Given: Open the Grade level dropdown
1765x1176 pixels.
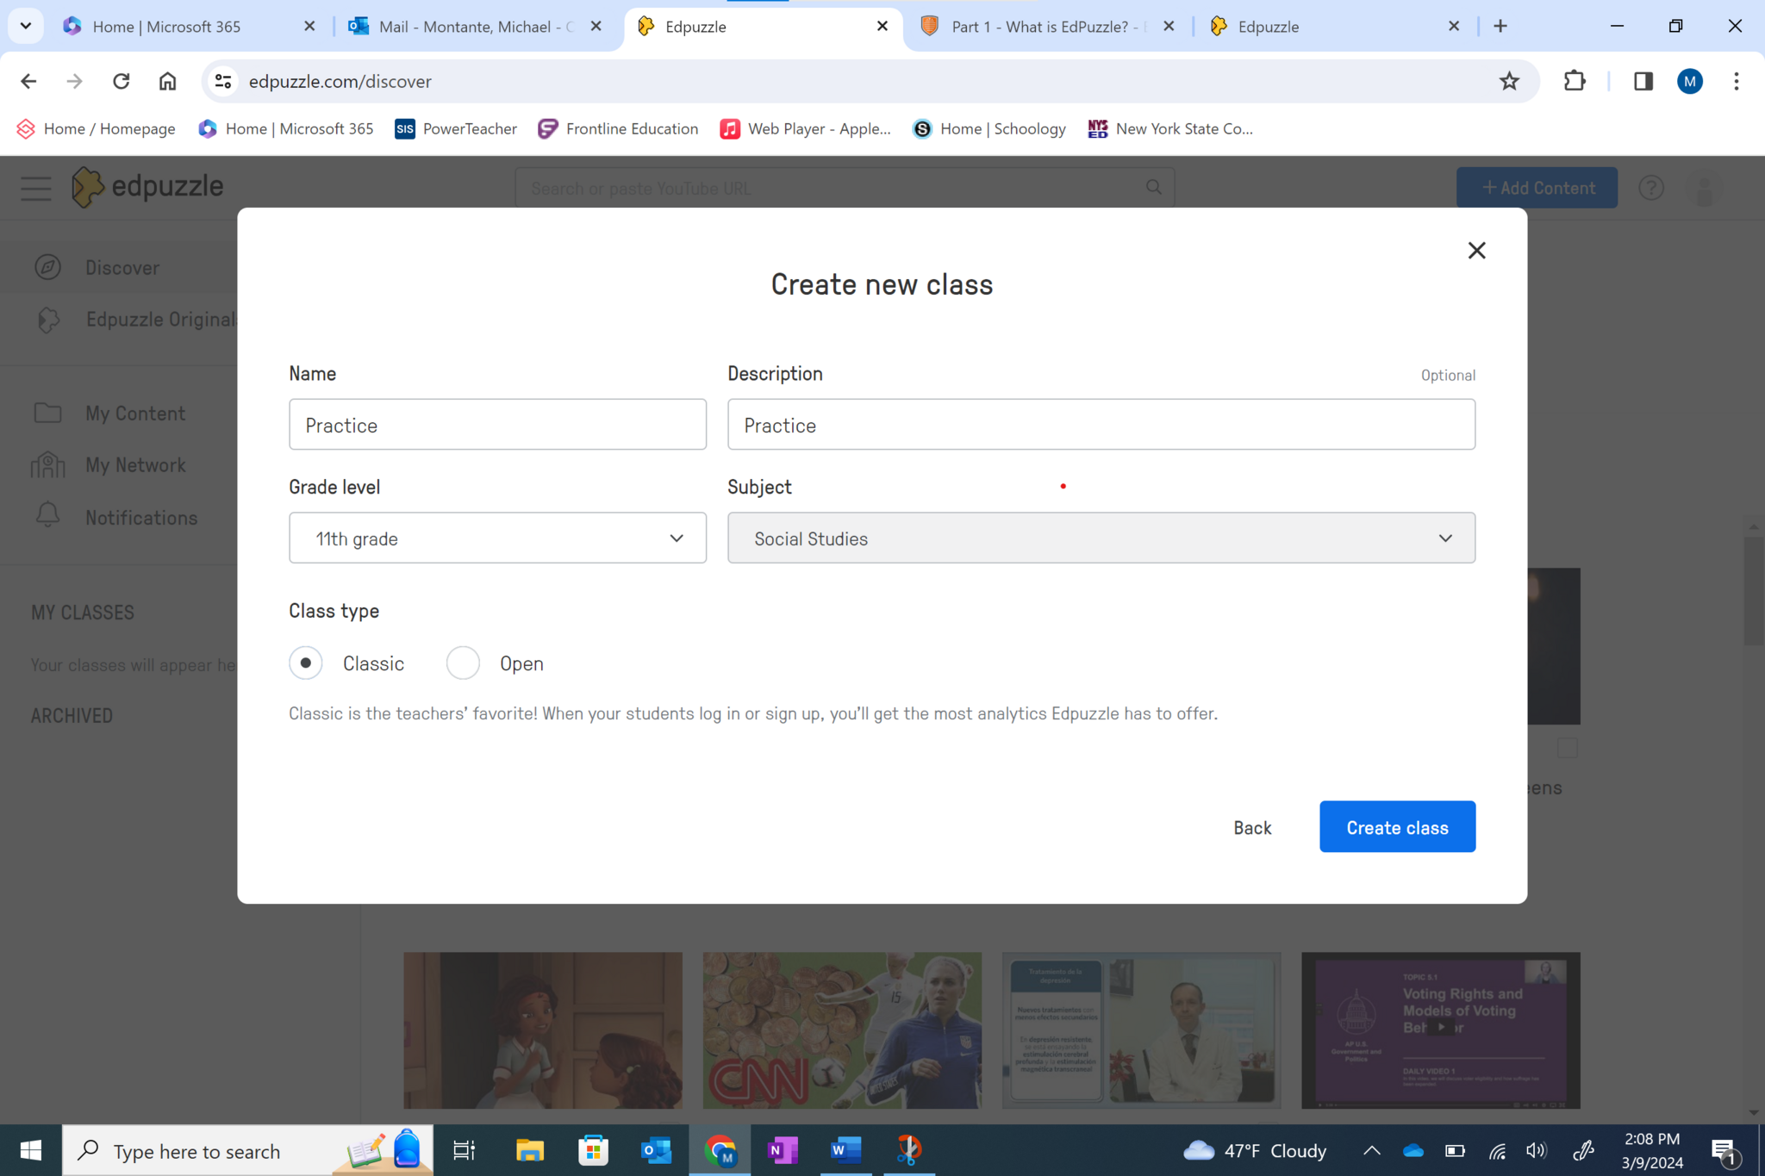Looking at the screenshot, I should (497, 538).
